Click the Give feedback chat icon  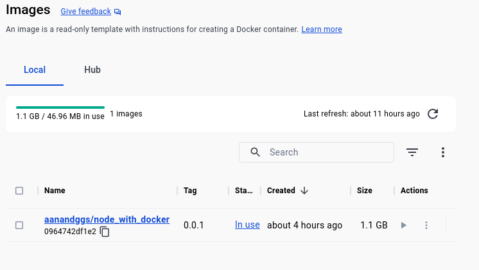click(118, 12)
